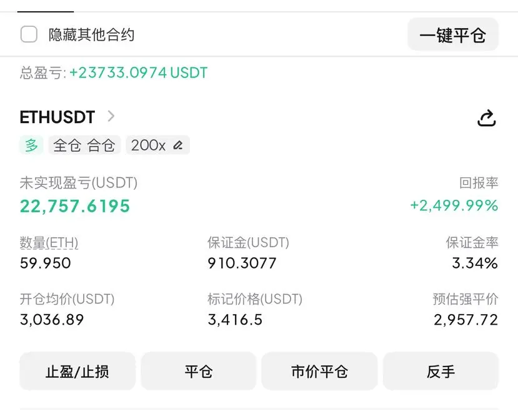Tap the unrealized PnL value 22,757.6195
The image size is (518, 414).
[75, 206]
